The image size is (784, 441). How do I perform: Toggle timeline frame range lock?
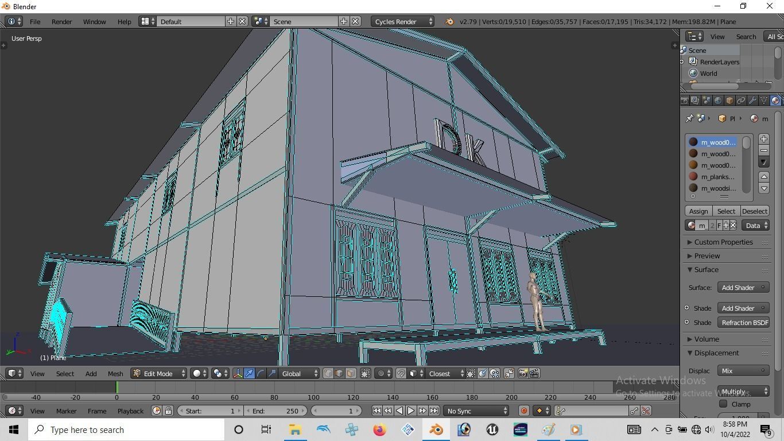(x=168, y=411)
